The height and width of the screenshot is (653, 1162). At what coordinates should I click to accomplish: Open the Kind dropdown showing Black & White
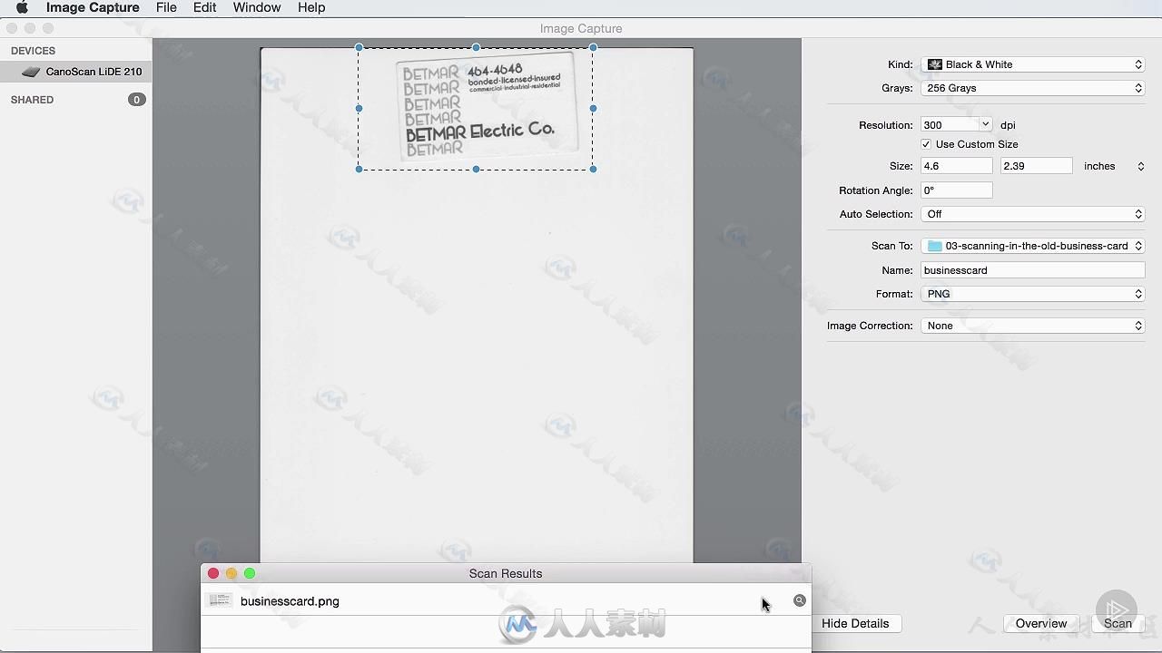coord(1033,64)
